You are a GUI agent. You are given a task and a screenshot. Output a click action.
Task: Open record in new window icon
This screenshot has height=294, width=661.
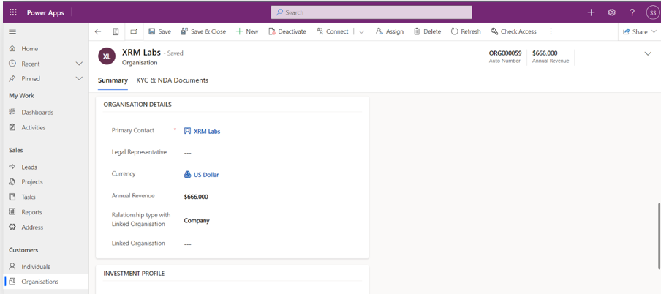tap(134, 31)
